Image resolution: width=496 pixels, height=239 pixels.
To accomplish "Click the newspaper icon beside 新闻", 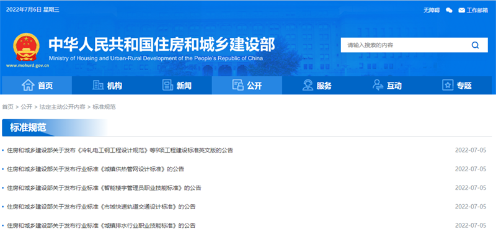I will 167,85.
